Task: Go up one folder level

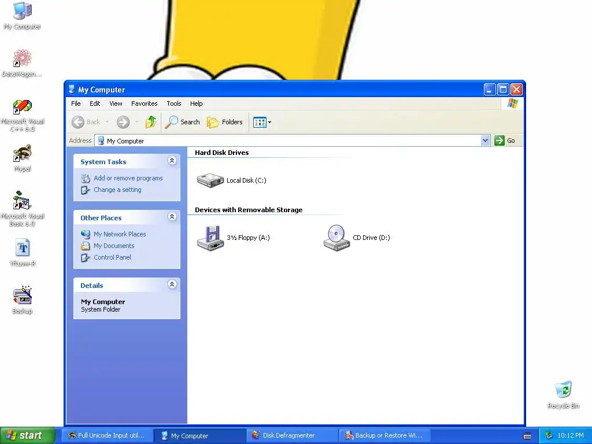Action: pyautogui.click(x=151, y=122)
